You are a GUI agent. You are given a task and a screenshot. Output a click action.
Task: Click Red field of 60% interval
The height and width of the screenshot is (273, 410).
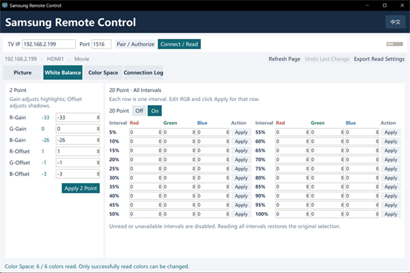[292, 141]
